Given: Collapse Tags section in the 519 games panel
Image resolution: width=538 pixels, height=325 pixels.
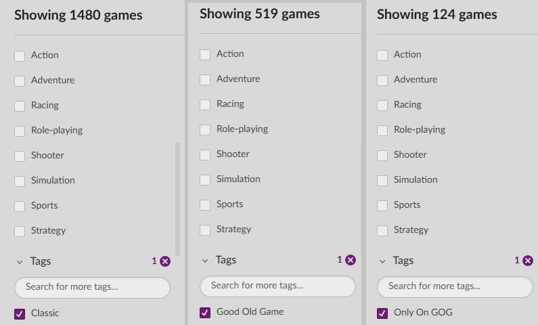Looking at the screenshot, I should coord(205,261).
